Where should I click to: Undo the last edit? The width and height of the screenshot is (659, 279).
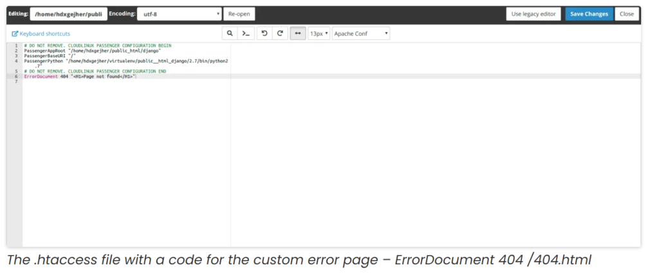[x=265, y=33]
